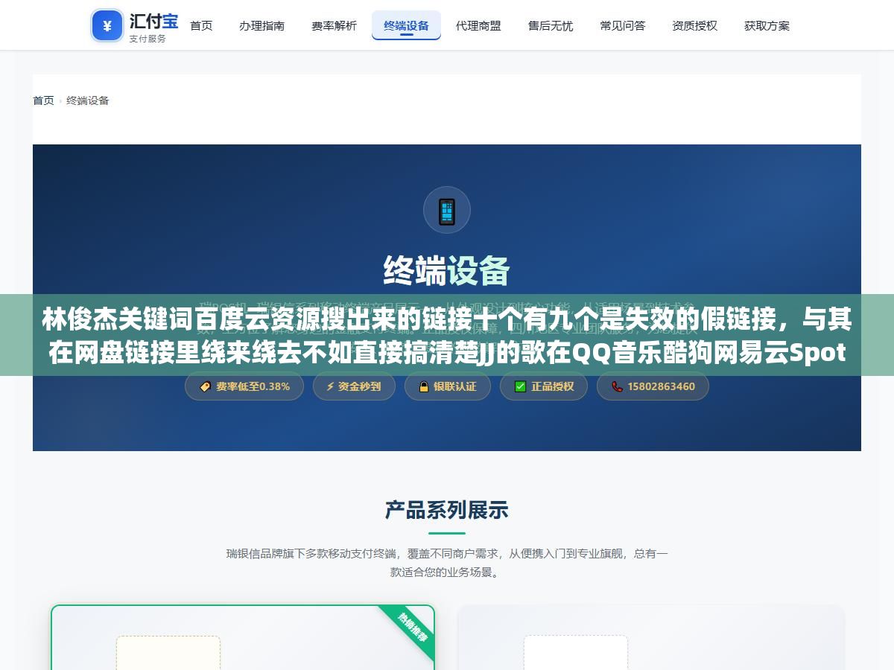
Task: Click the 汇付宝 brand name text
Action: coord(153,20)
